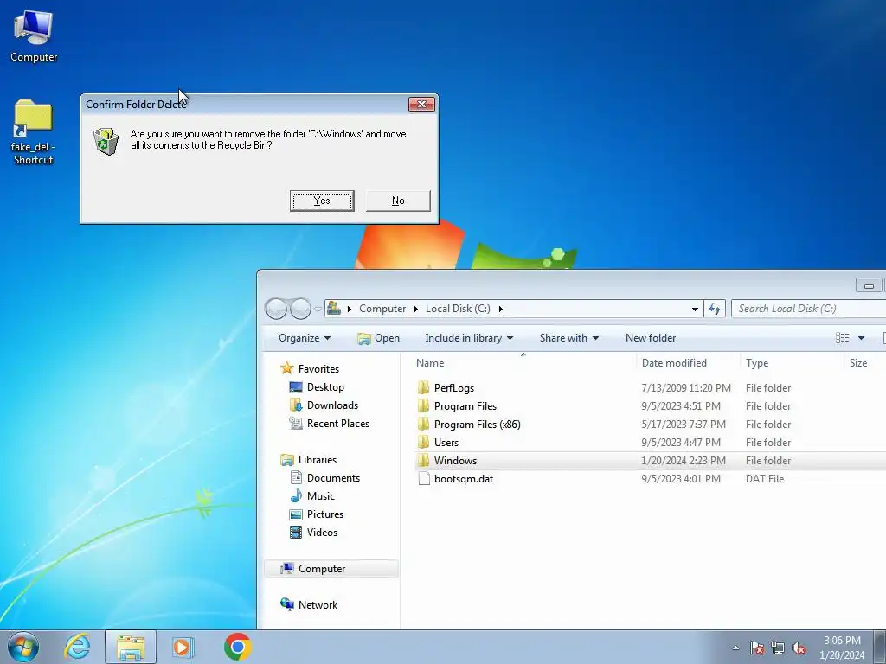Click the drive icon in address bar

(x=334, y=308)
